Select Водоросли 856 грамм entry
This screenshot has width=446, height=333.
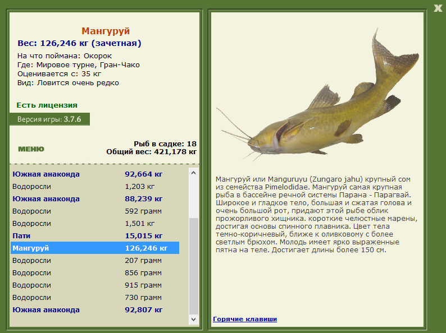(x=95, y=273)
